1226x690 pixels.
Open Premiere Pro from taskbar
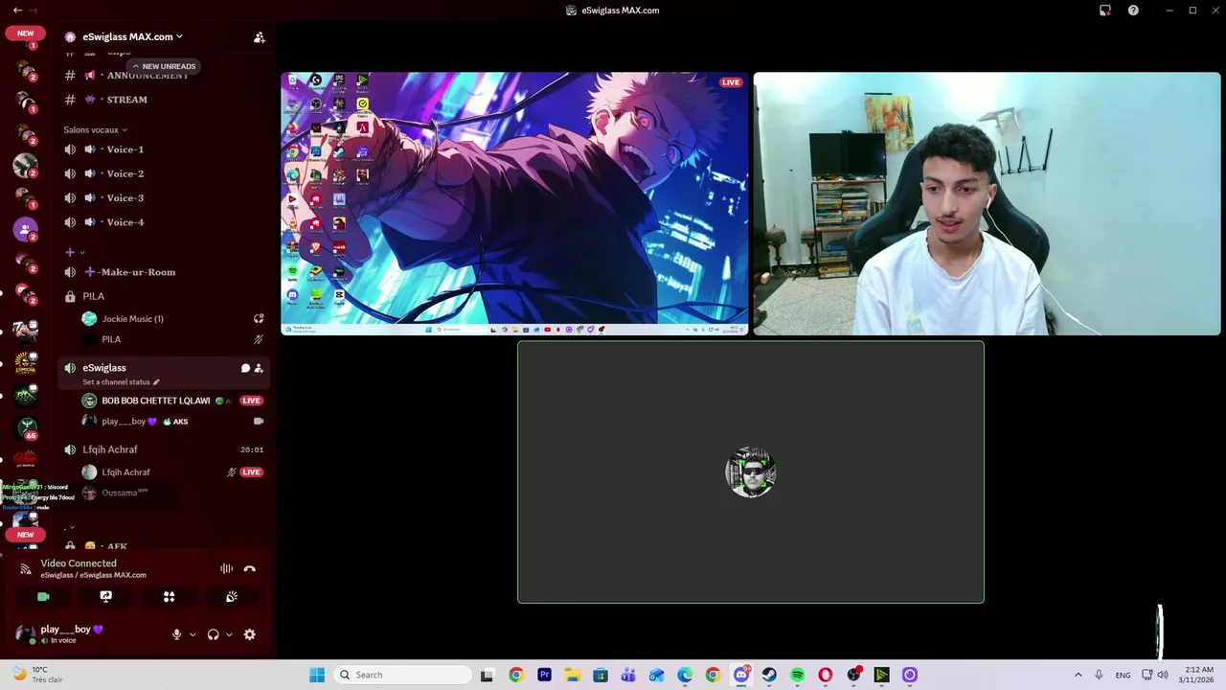pyautogui.click(x=544, y=675)
